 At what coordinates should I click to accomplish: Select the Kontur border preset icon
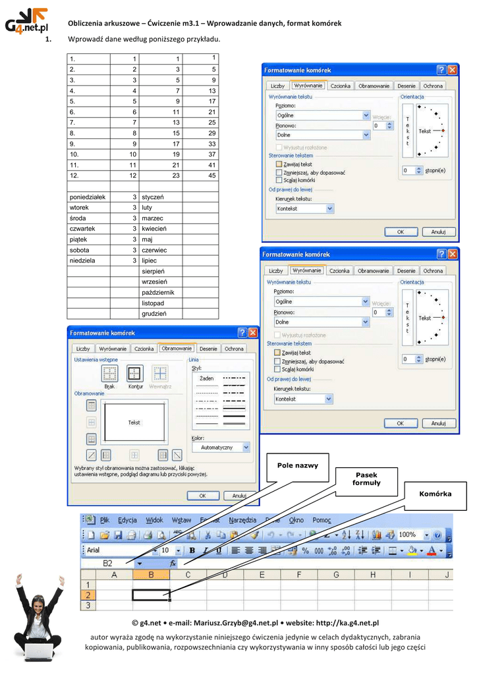pos(135,374)
